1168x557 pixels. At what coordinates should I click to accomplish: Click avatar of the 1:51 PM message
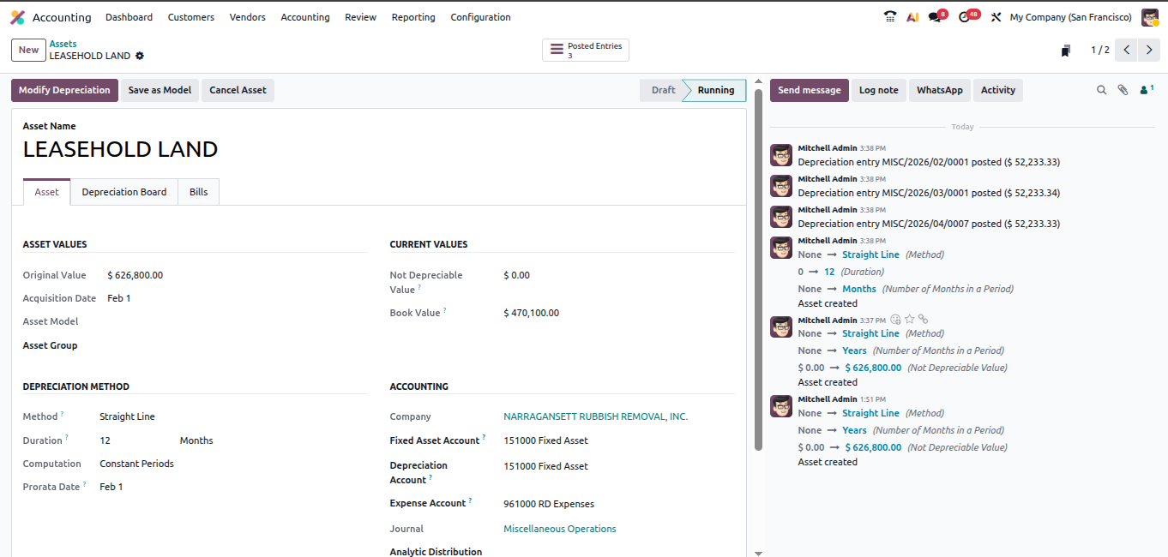tap(781, 406)
